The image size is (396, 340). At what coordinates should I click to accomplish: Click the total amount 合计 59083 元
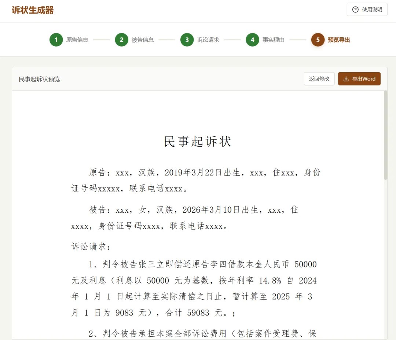(194, 313)
